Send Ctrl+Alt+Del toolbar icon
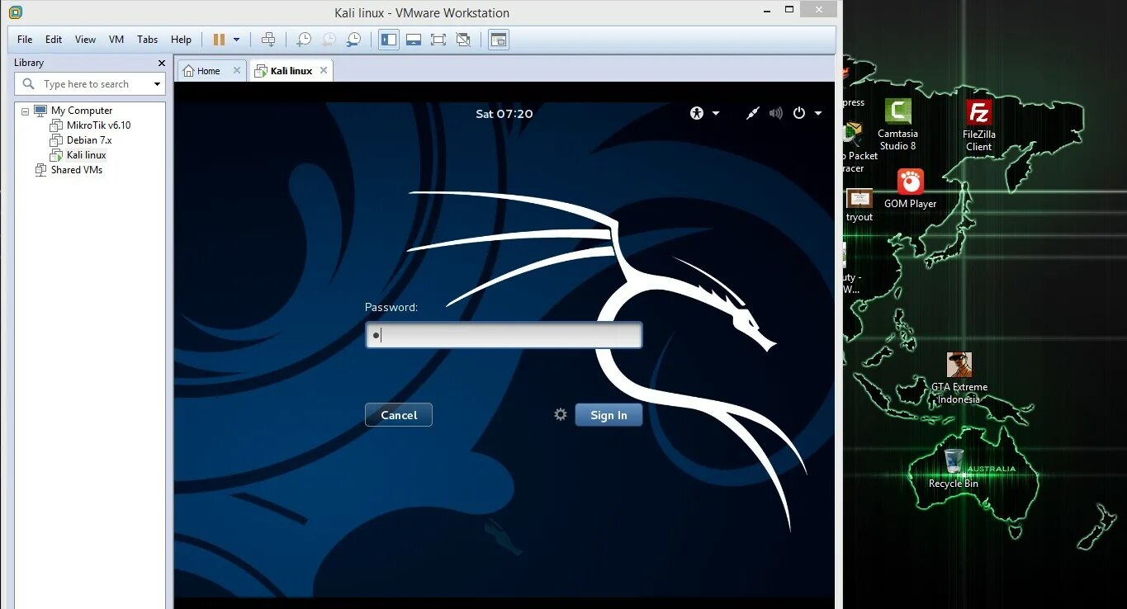Image resolution: width=1127 pixels, height=609 pixels. pos(268,39)
